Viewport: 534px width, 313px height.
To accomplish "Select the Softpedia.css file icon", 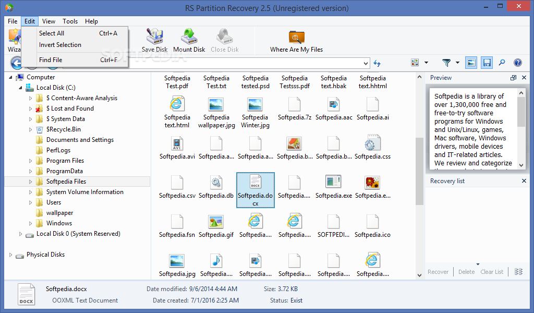I will pos(372,143).
